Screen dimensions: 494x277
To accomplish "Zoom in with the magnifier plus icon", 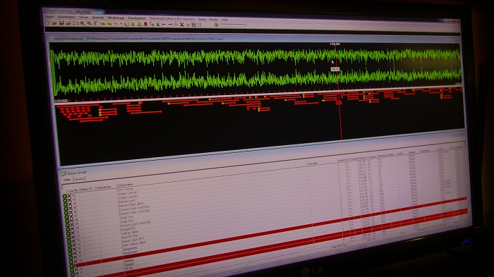I will point(83,23).
